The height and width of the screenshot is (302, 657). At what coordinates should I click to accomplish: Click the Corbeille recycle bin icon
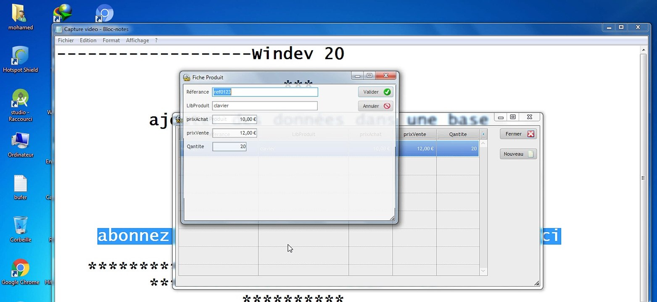(x=20, y=229)
